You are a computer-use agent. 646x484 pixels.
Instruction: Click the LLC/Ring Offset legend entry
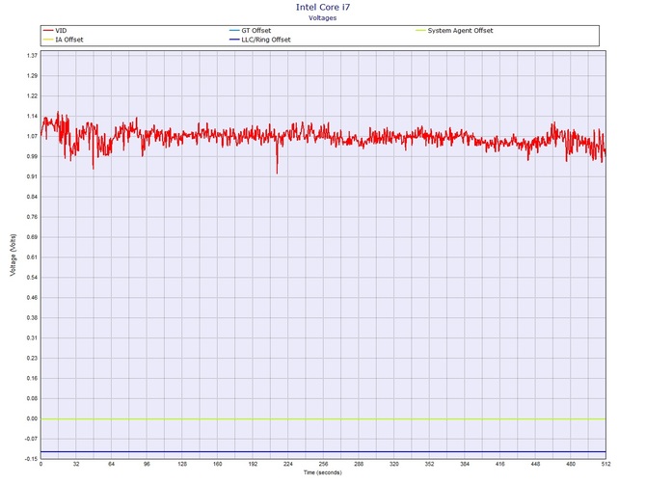coord(260,40)
